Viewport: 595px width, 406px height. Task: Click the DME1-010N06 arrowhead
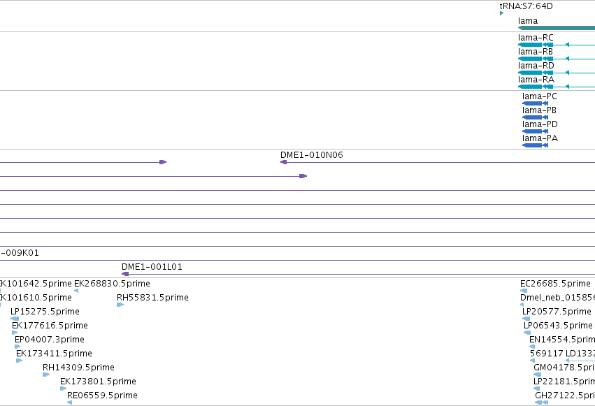click(x=283, y=162)
